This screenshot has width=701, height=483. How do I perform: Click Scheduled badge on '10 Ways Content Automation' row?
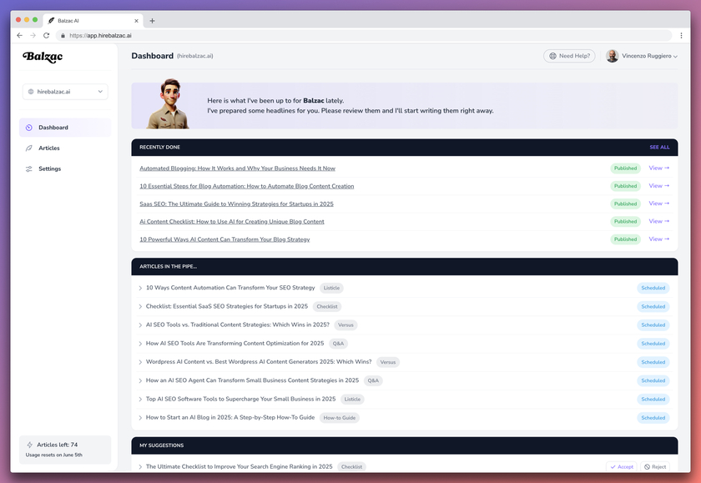653,288
